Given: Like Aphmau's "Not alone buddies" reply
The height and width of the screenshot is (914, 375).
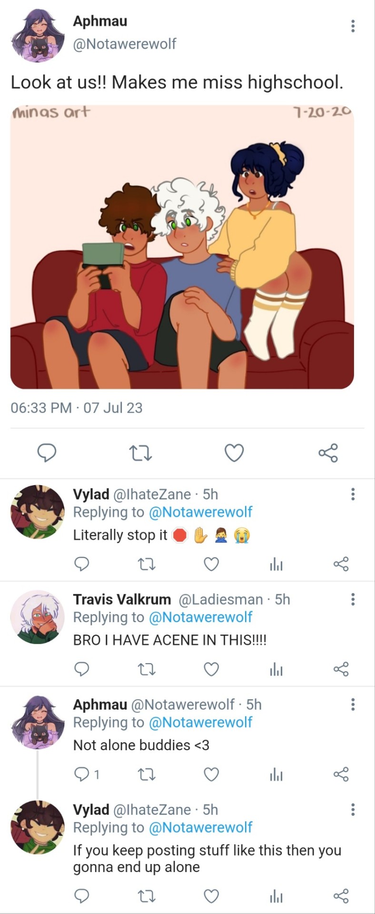Looking at the screenshot, I should pyautogui.click(x=211, y=775).
